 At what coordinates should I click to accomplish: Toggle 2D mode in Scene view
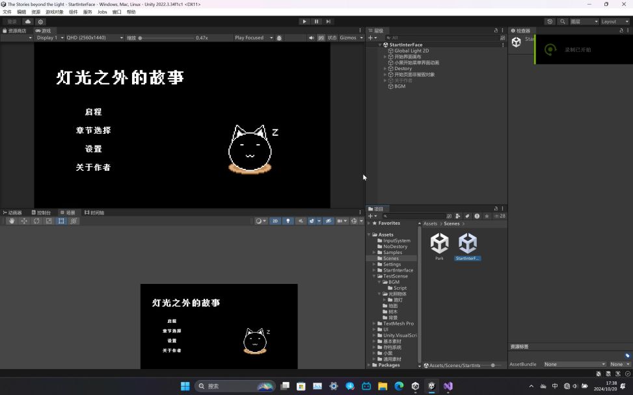275,221
